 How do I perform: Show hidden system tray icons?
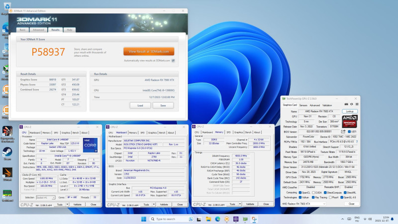pos(342,219)
